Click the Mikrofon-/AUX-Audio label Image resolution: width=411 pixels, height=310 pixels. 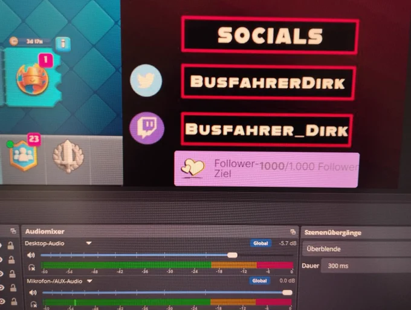point(54,281)
